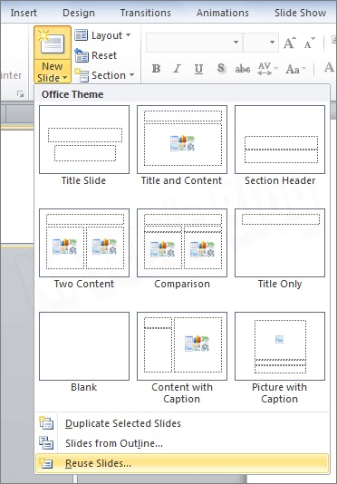Open Character Spacing dropdown

pyautogui.click(x=267, y=68)
